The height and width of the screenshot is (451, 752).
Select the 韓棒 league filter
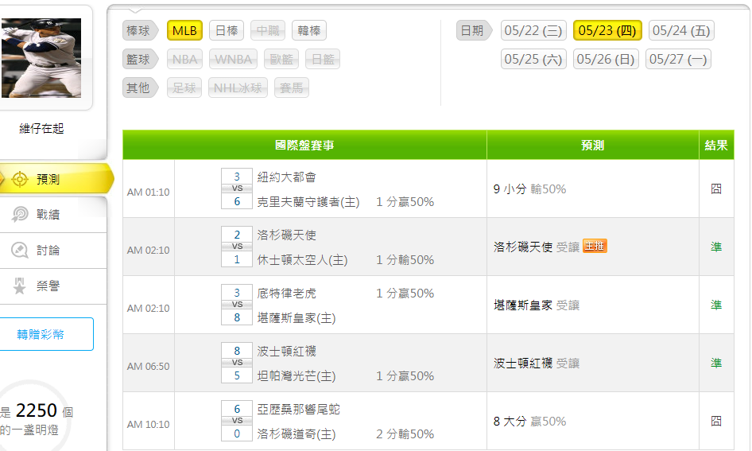(309, 31)
